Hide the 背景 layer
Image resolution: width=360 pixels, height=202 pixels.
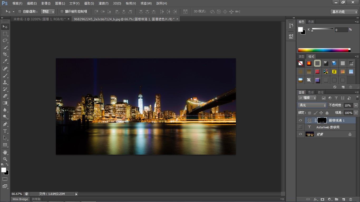click(x=300, y=134)
